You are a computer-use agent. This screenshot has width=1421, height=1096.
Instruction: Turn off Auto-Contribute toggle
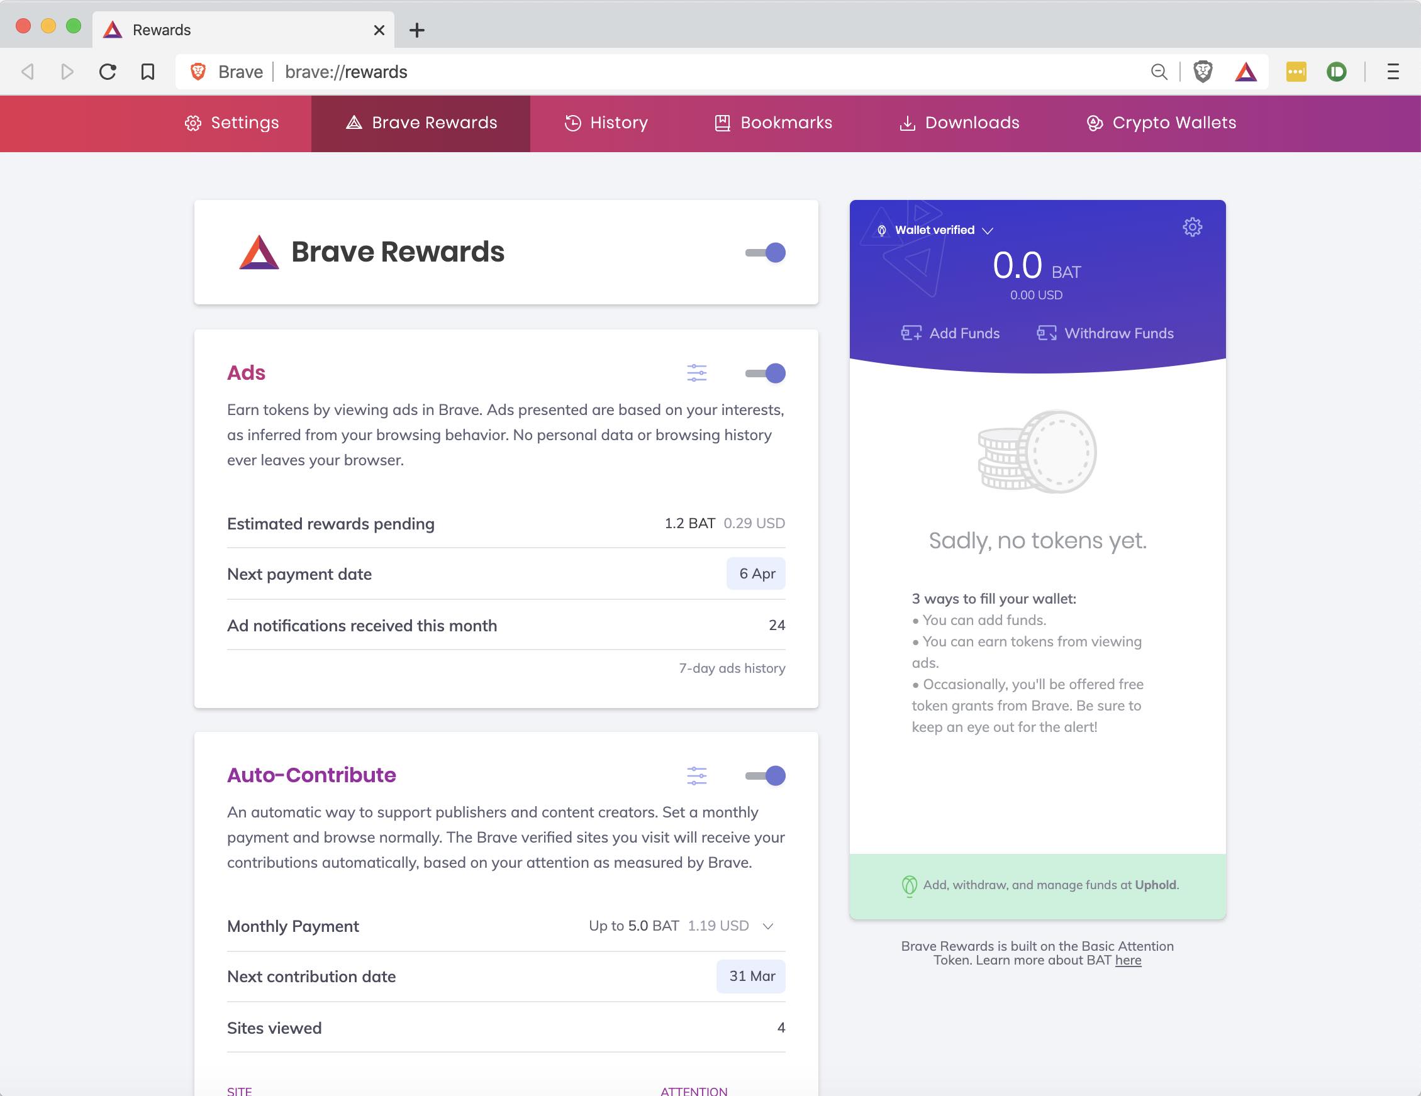coord(765,775)
